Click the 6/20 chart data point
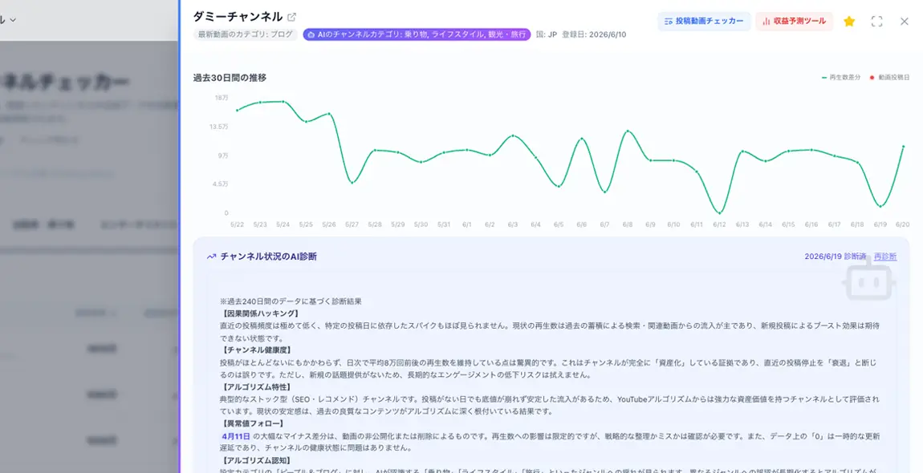 pos(903,147)
